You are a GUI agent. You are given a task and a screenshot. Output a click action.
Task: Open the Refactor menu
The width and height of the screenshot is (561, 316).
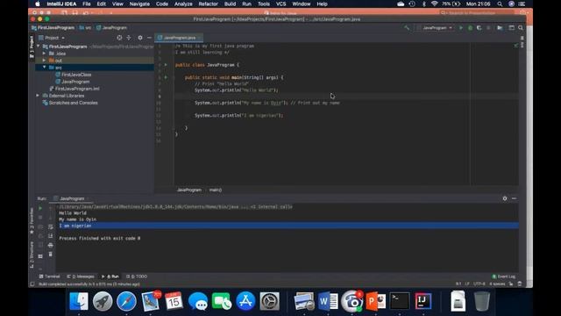coord(209,4)
